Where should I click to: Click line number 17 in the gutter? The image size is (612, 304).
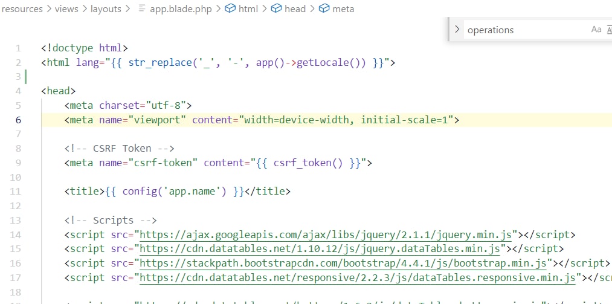click(15, 277)
